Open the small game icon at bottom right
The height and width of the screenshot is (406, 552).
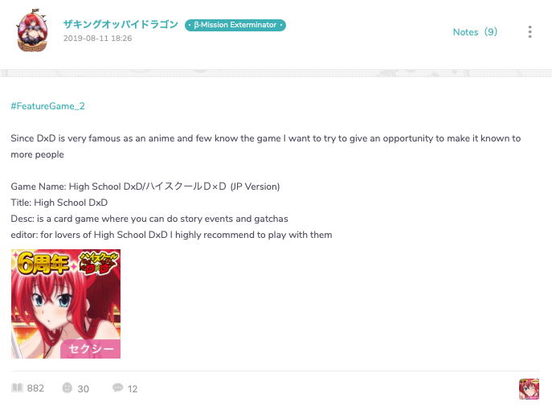click(530, 389)
